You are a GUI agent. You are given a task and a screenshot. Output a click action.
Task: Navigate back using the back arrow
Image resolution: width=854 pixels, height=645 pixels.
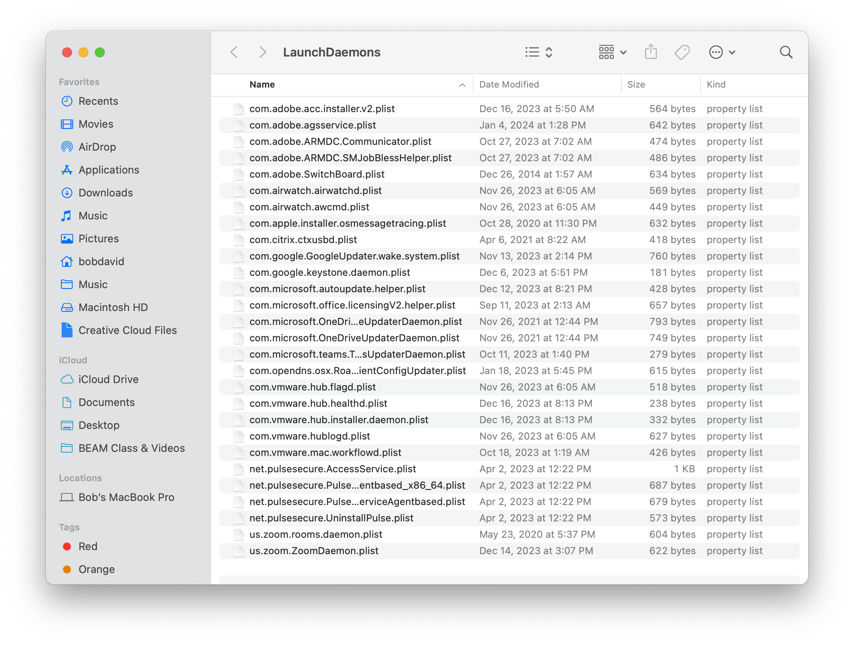tap(234, 52)
